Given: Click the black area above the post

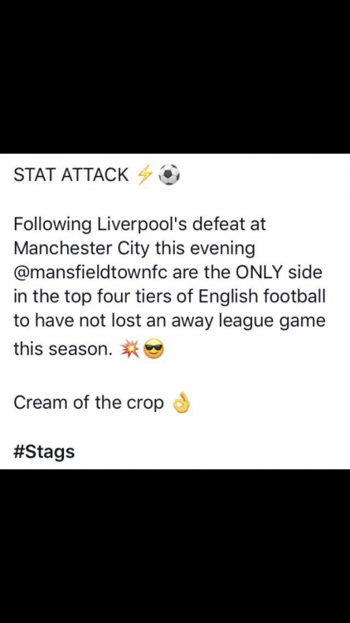Looking at the screenshot, I should (175, 76).
